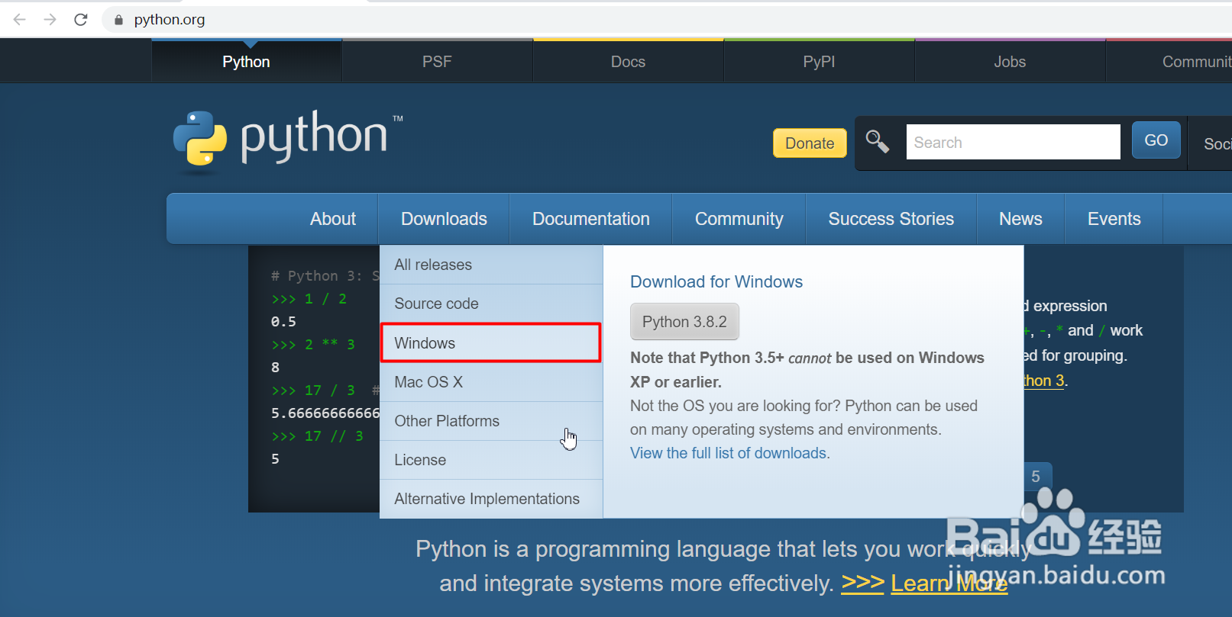
Task: Open the News navigation menu
Action: point(1020,219)
